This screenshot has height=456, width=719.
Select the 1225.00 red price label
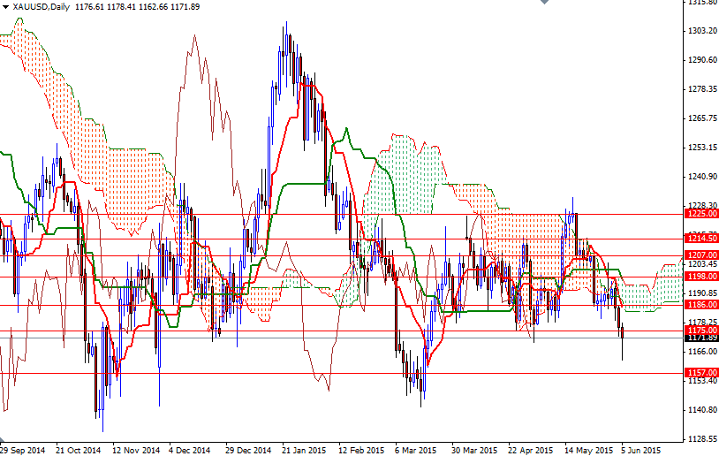coord(700,213)
